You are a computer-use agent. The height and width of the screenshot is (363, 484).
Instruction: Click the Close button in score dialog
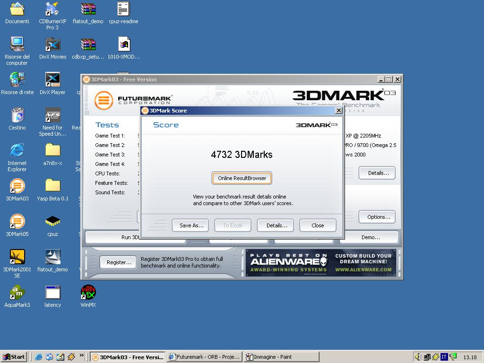pos(318,225)
